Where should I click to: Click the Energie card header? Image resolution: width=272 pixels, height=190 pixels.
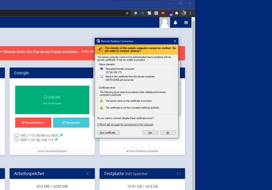[x=52, y=73]
